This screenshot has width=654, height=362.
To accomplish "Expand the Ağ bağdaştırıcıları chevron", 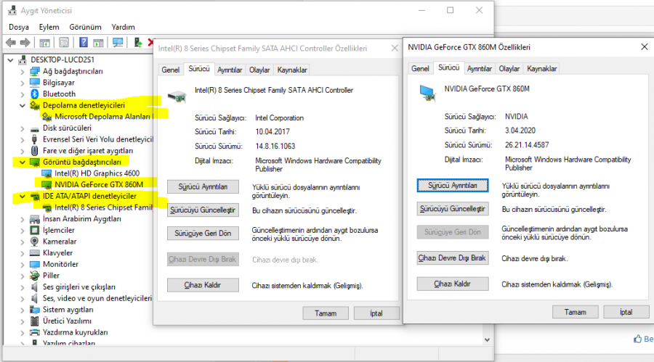I will (23, 71).
